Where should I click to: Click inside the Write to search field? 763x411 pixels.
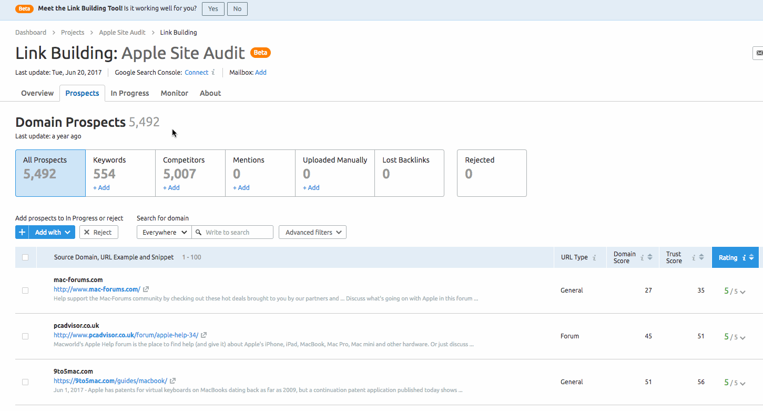point(231,232)
